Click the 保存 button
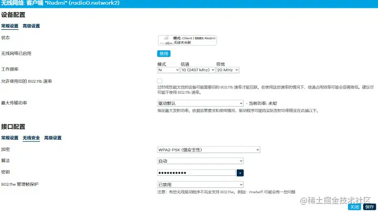Image resolution: width=378 pixels, height=212 pixels. pyautogui.click(x=370, y=207)
